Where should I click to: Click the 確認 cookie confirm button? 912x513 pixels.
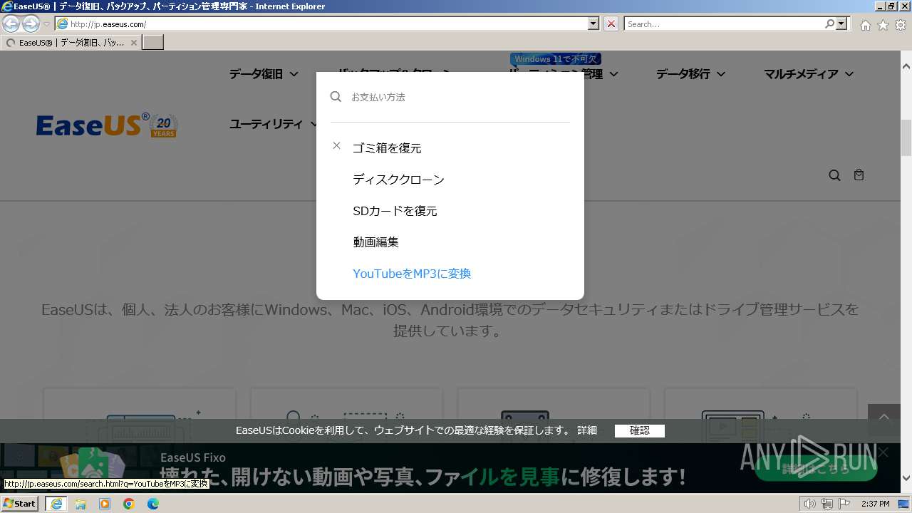[640, 430]
